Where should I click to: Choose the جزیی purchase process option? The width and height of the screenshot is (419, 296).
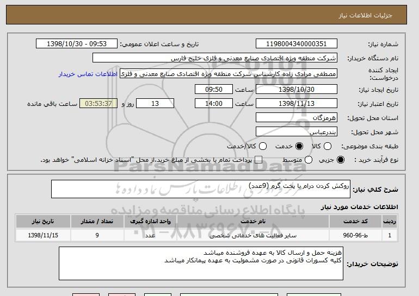341,160
